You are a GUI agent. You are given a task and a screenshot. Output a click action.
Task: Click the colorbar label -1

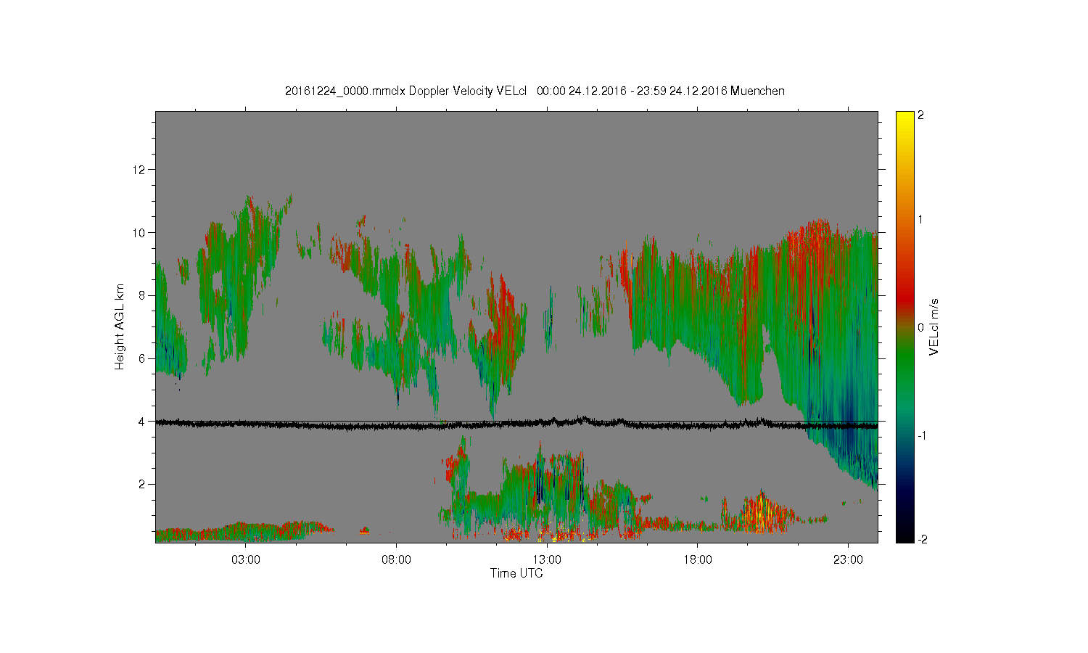click(923, 435)
